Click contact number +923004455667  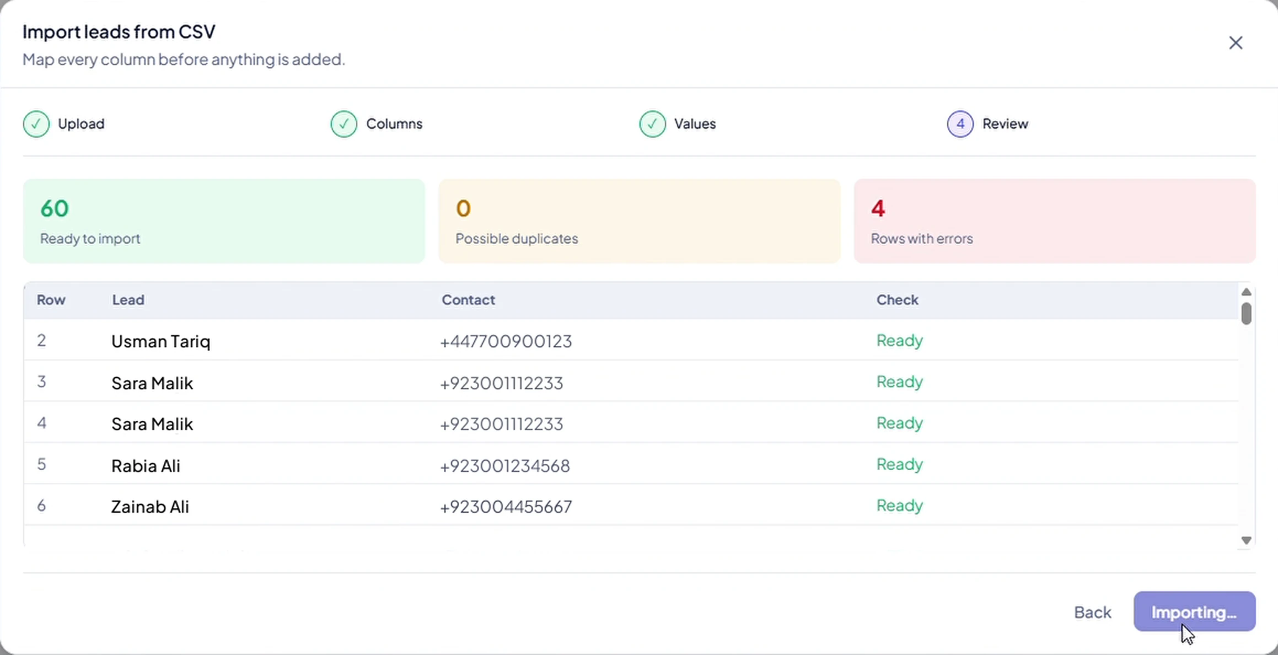click(x=506, y=507)
